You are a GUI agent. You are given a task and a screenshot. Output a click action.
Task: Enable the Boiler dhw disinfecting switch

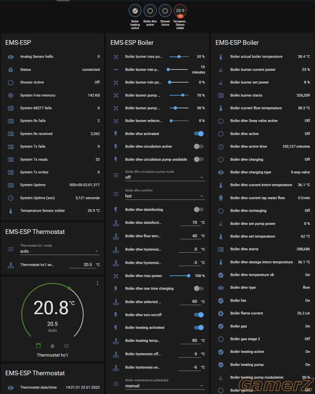(x=199, y=210)
